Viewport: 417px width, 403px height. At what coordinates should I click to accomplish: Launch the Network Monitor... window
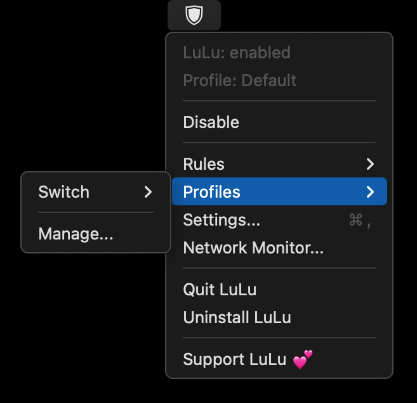(x=279, y=248)
